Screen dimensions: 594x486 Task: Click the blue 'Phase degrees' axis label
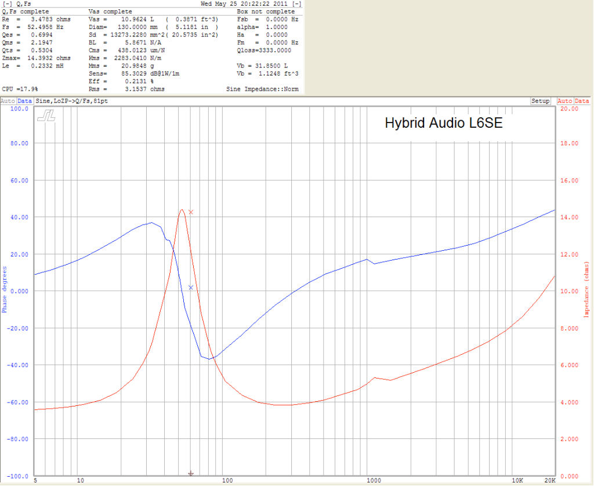click(x=5, y=290)
